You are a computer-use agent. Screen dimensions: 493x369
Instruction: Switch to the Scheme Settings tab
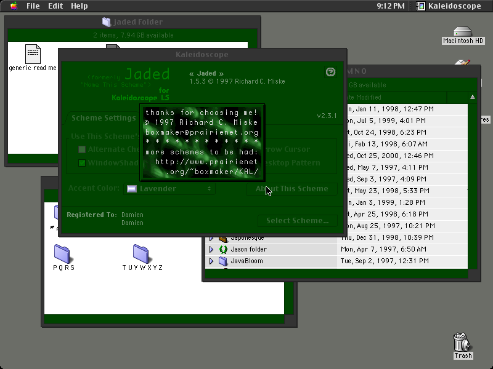tap(104, 118)
